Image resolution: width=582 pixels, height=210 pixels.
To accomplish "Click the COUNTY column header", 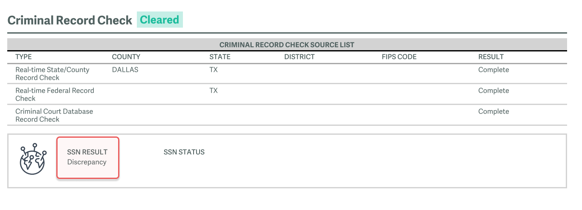I will pyautogui.click(x=126, y=57).
